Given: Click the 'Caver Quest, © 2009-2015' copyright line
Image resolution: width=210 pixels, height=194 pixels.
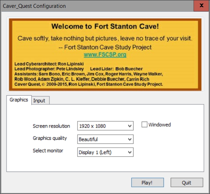Looking at the screenshot, I should (x=89, y=85).
